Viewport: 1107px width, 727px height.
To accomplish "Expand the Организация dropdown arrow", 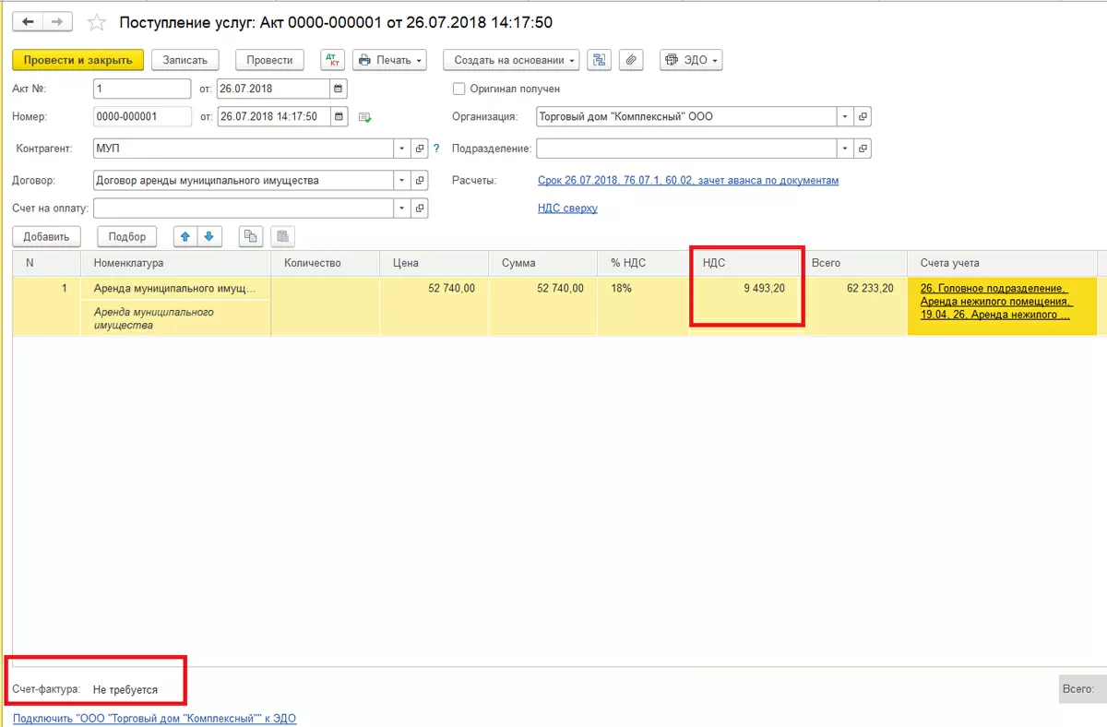I will click(x=845, y=117).
